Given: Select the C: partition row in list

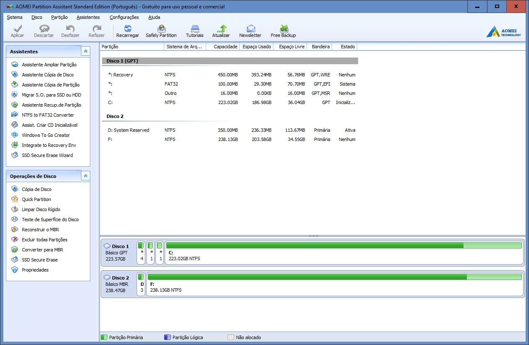Looking at the screenshot, I should point(230,102).
